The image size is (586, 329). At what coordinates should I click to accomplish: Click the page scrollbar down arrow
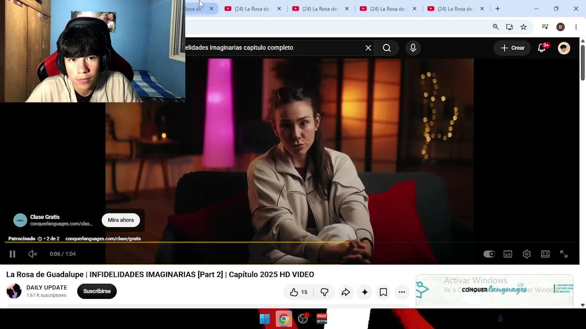click(582, 305)
